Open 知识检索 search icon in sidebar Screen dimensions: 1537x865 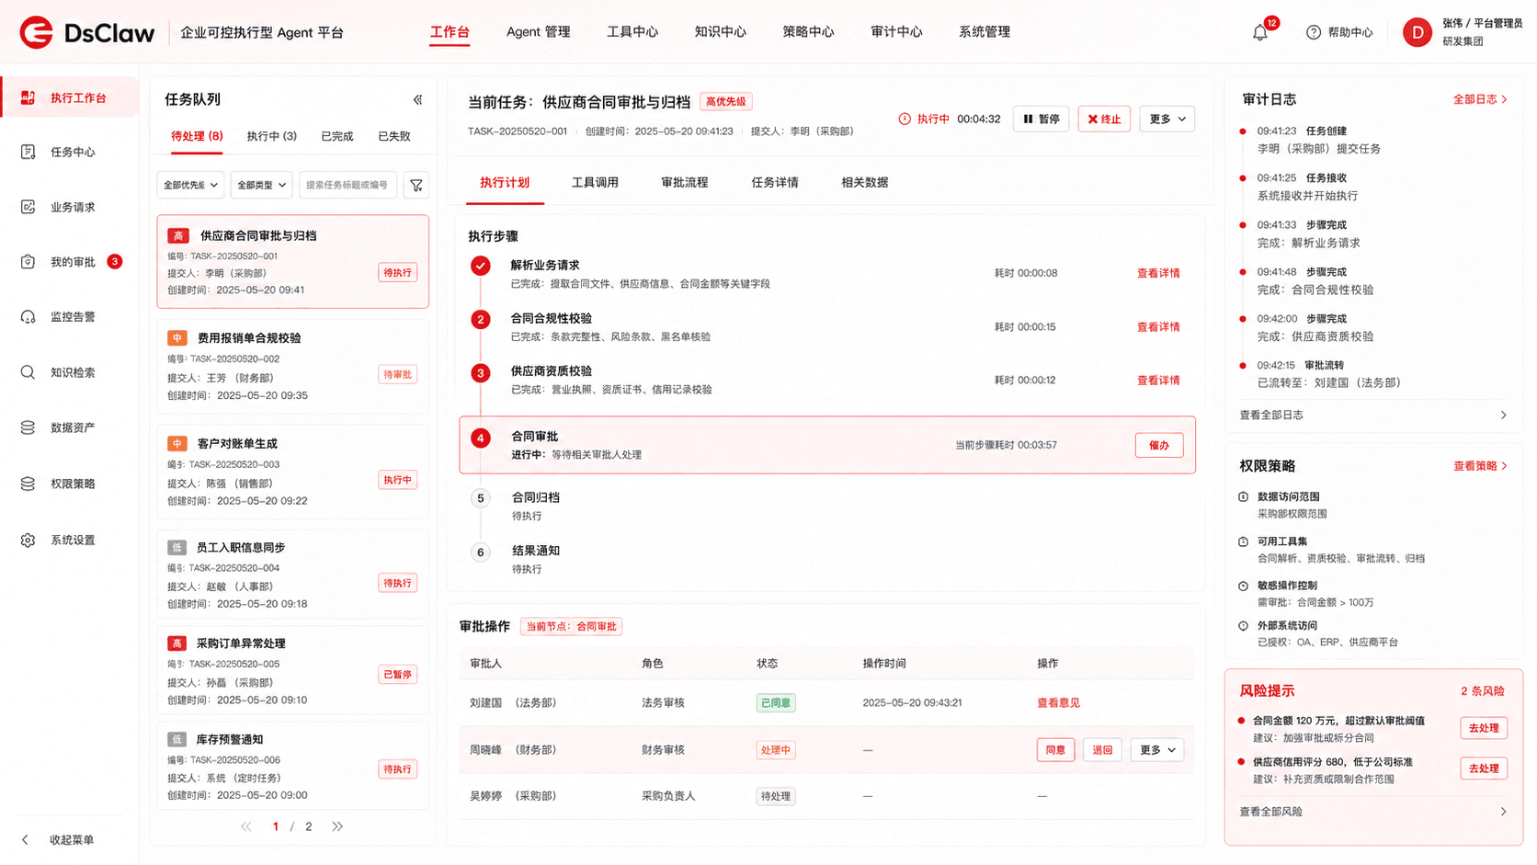tap(28, 372)
